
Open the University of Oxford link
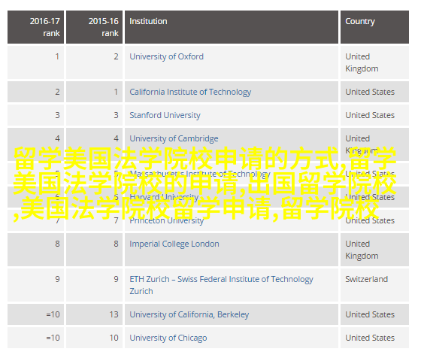pos(166,56)
